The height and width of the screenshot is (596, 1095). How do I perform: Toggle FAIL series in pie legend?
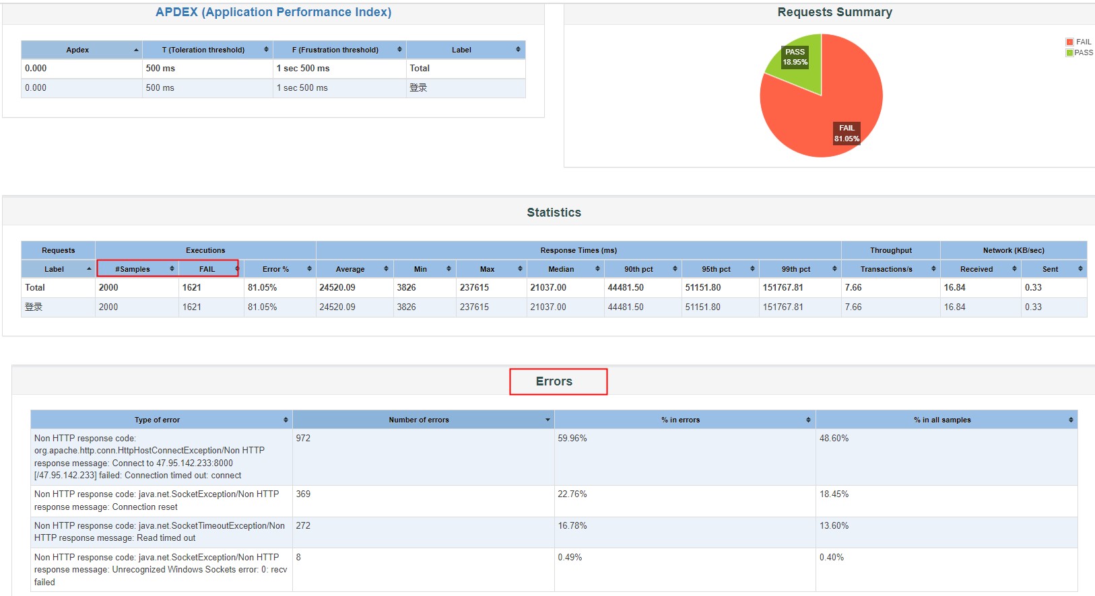point(1078,42)
